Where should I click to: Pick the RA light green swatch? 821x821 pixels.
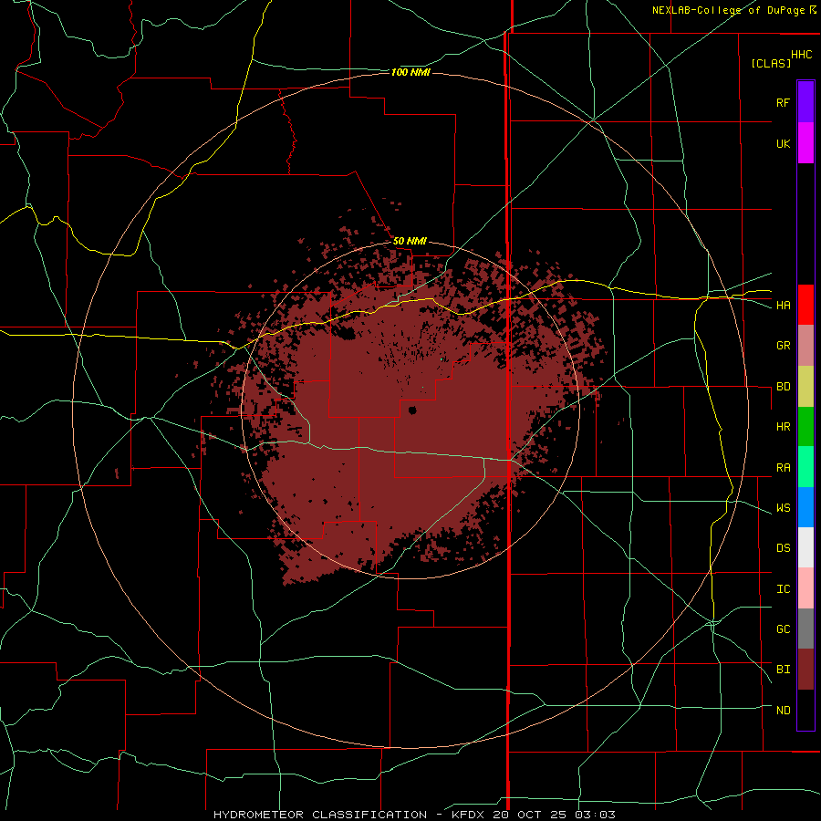(805, 467)
